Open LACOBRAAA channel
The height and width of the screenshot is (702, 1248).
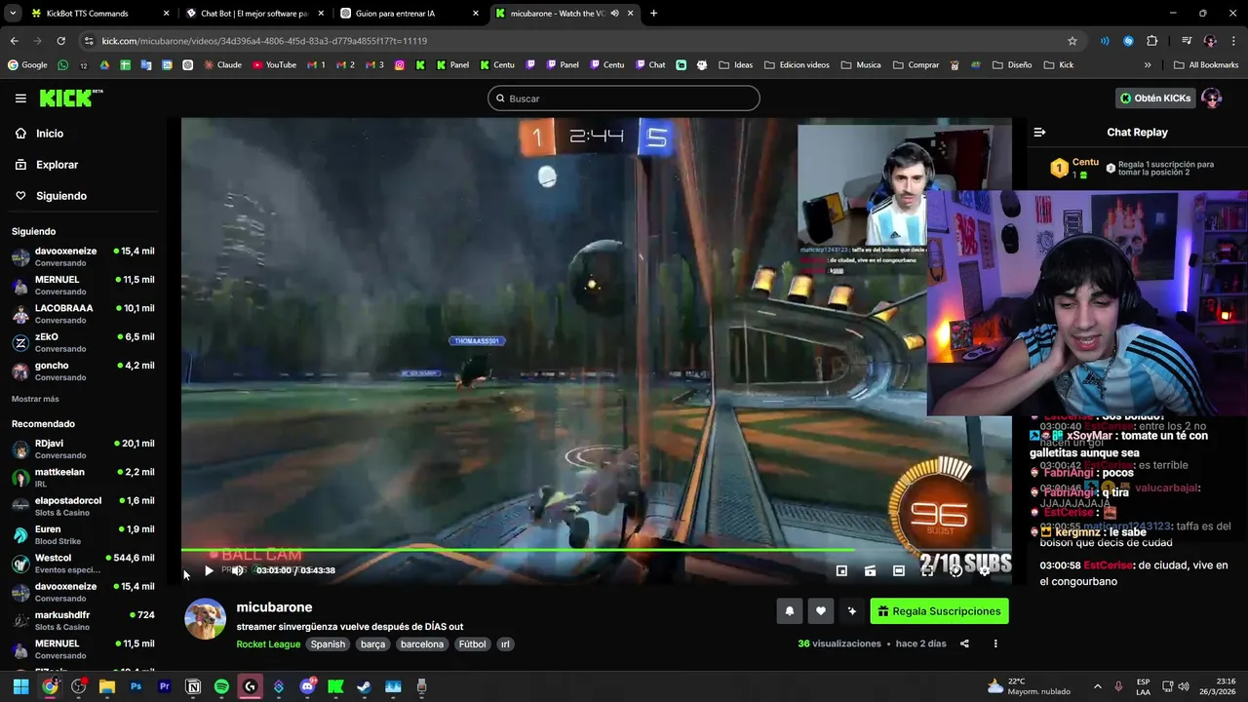pos(83,314)
